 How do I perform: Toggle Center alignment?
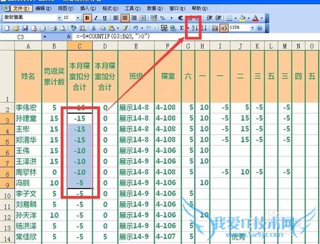point(125,18)
